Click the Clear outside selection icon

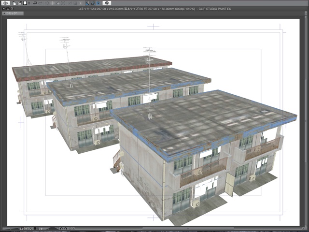click(53, 3)
